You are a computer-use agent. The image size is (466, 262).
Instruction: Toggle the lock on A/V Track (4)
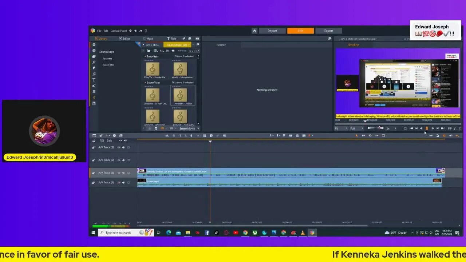[x=94, y=183]
